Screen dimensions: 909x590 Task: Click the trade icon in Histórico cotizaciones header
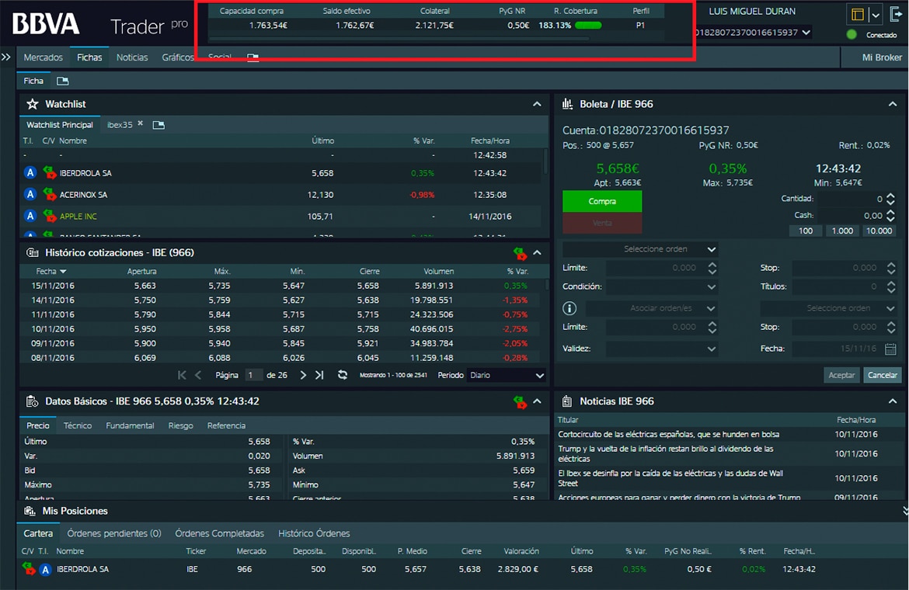520,252
